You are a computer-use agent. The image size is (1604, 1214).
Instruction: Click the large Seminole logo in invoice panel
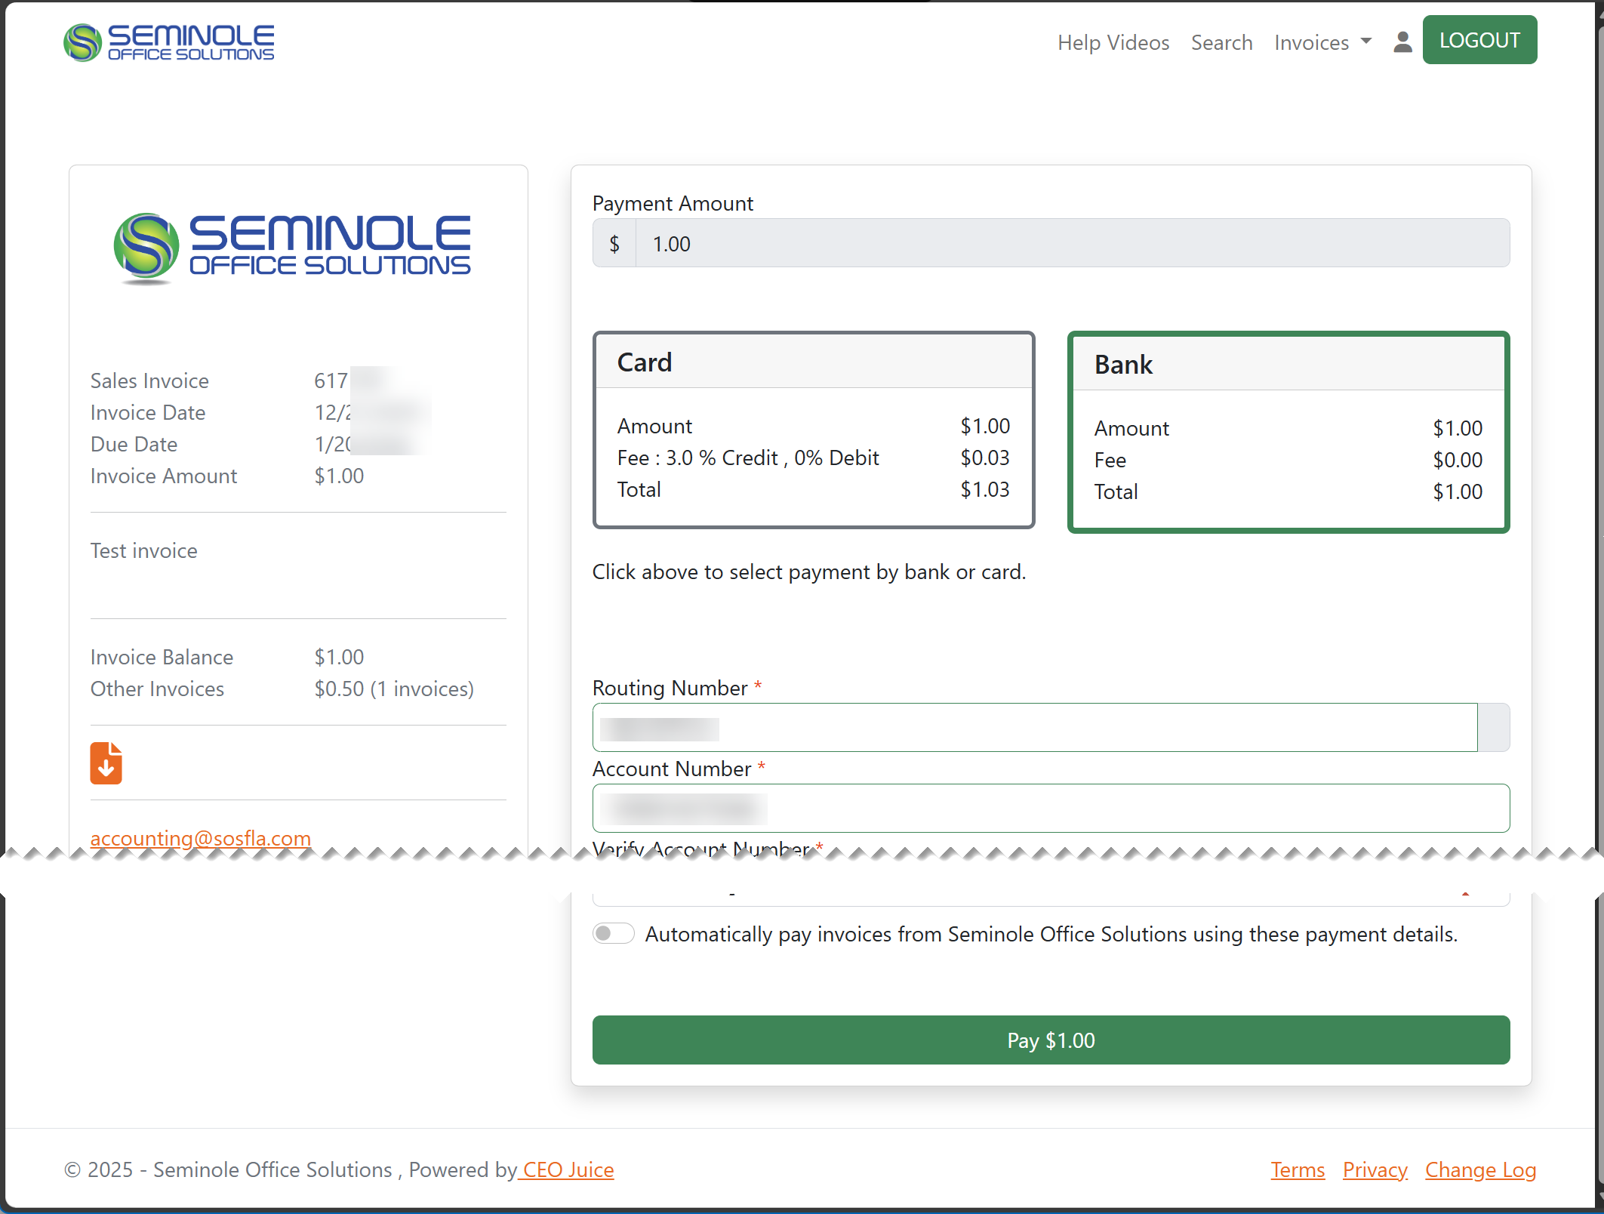[x=293, y=246]
